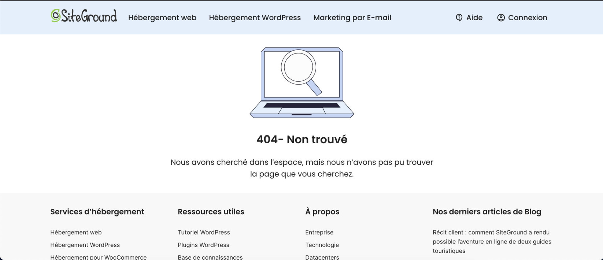Open the Base de connaissances link
Viewport: 603px width, 260px height.
[x=210, y=257]
